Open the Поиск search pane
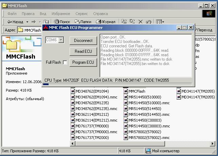Viewport: 218px width, 156px height. (x=62, y=22)
